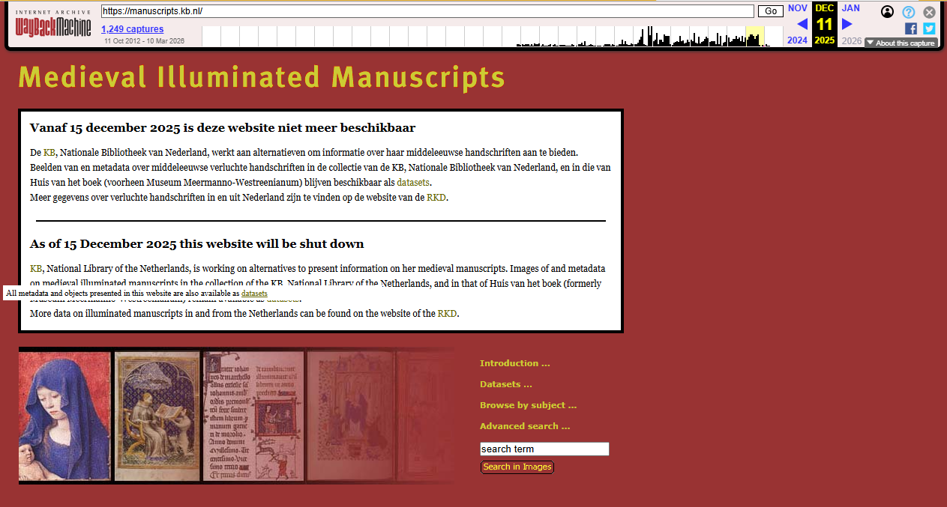Open Advanced search menu item
This screenshot has height=507, width=947.
525,426
